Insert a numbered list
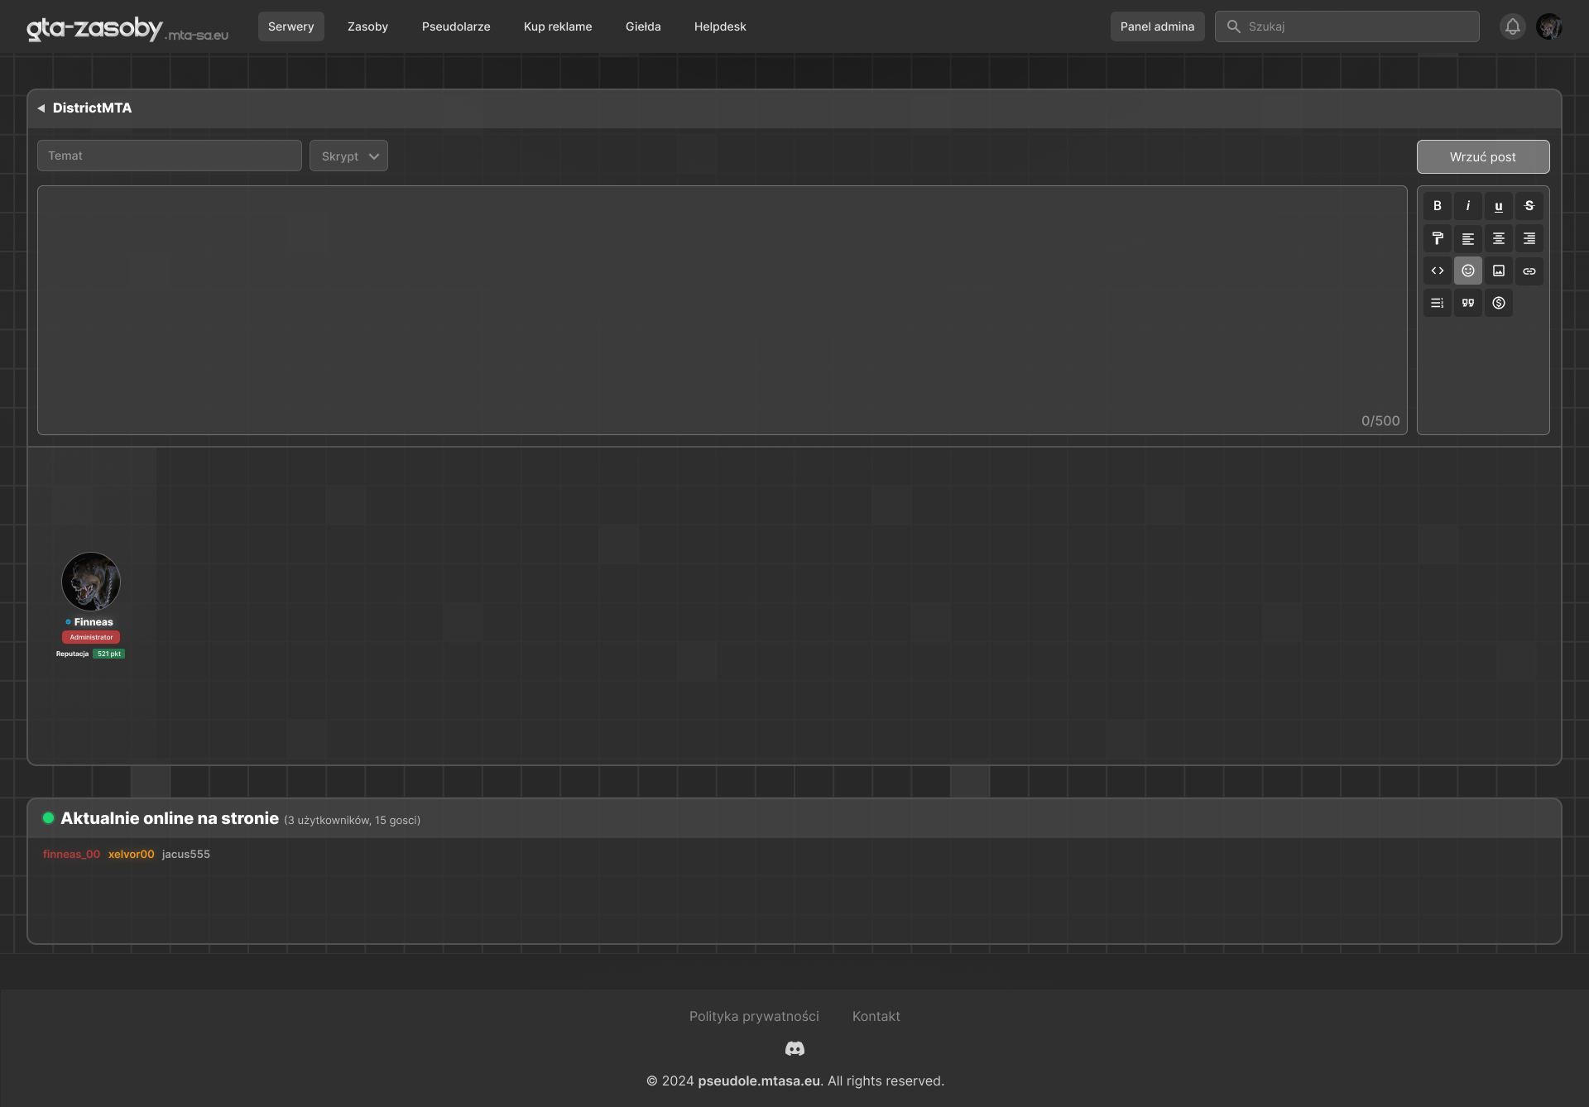This screenshot has height=1107, width=1589. pyautogui.click(x=1438, y=303)
